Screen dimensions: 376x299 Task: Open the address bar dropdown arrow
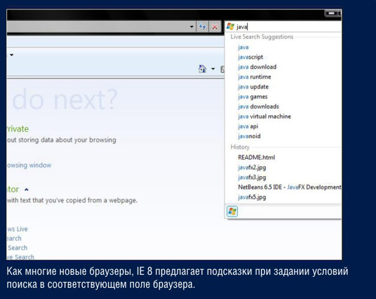click(192, 26)
